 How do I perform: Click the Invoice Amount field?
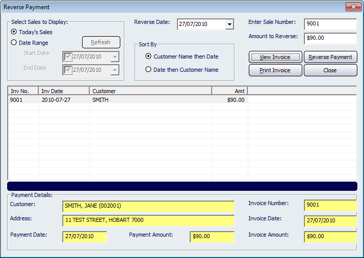330,237
